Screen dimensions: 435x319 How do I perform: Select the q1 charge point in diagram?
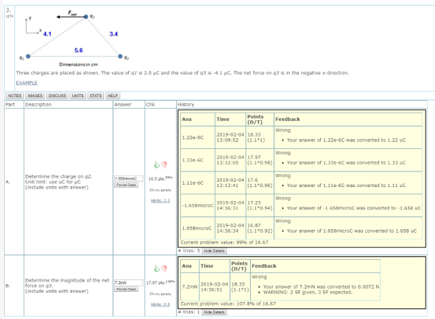pos(28,56)
